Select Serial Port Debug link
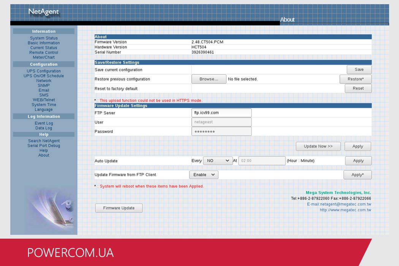Image resolution: width=399 pixels, height=266 pixels. tap(44, 146)
